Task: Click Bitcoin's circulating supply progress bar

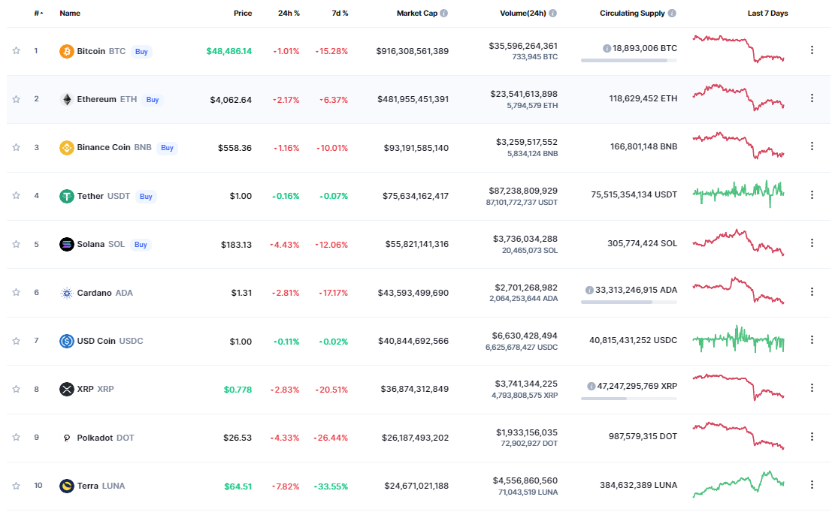Action: point(629,60)
